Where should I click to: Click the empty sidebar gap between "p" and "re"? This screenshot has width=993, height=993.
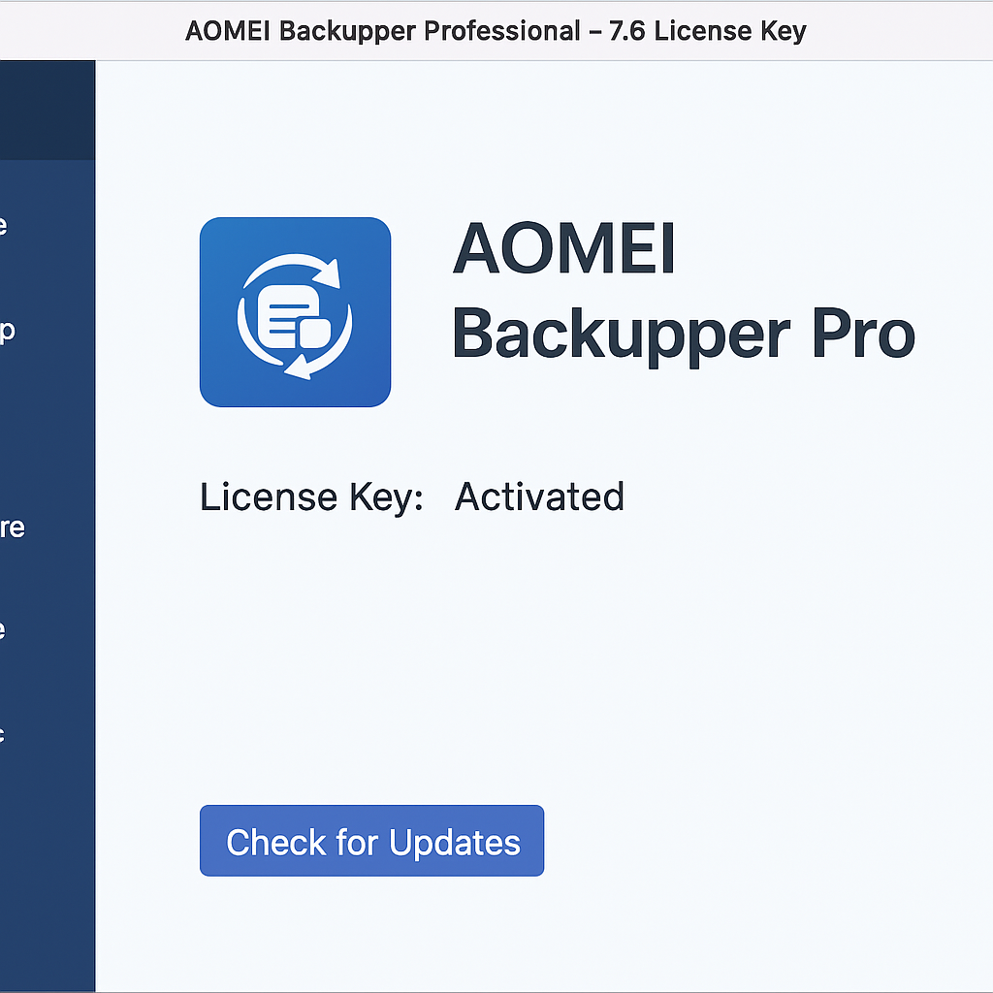[x=48, y=427]
